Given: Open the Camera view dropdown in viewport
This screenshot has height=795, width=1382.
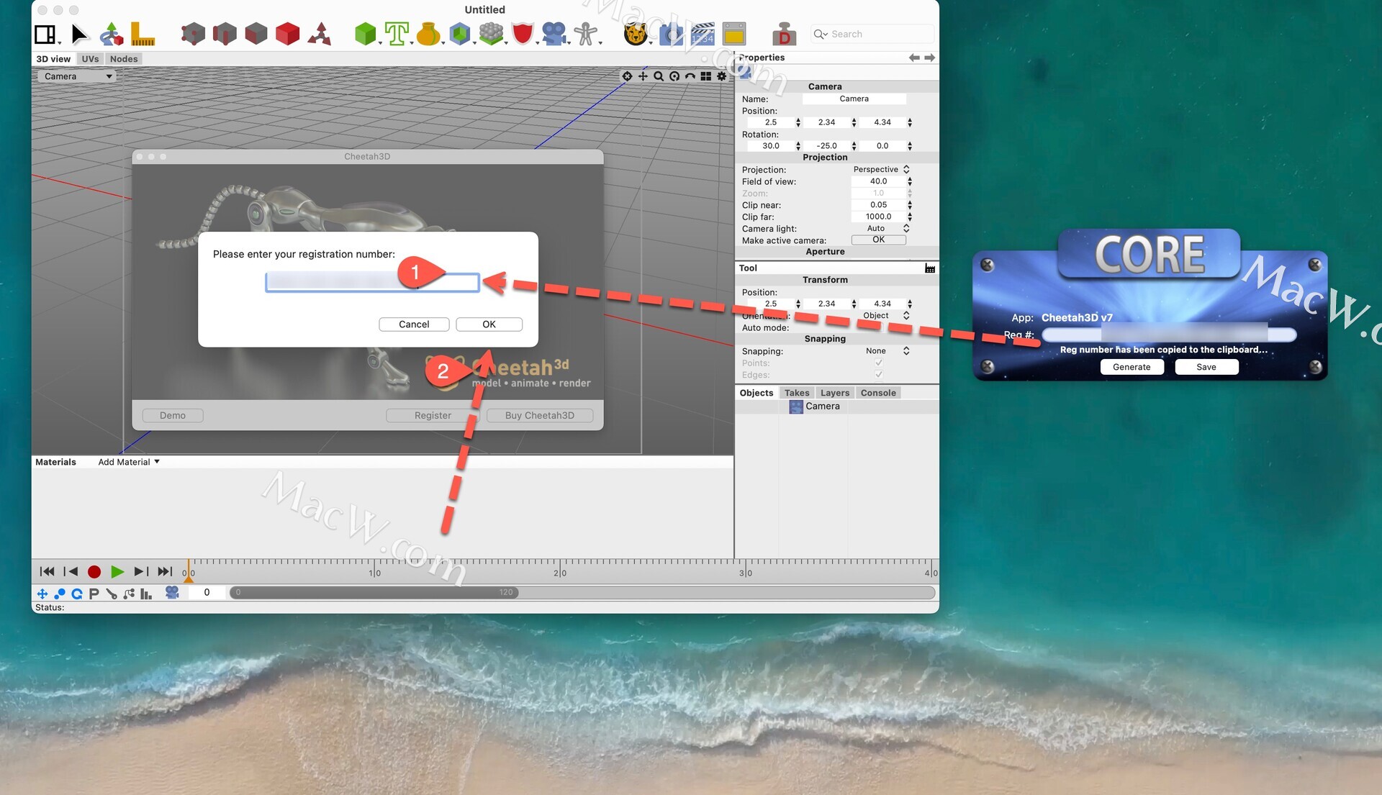Looking at the screenshot, I should (78, 76).
